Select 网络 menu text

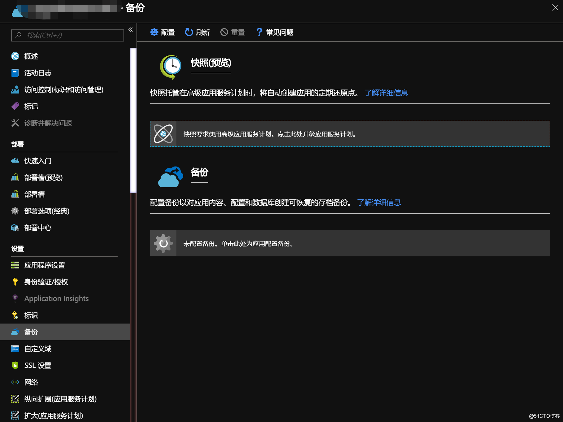pos(31,382)
